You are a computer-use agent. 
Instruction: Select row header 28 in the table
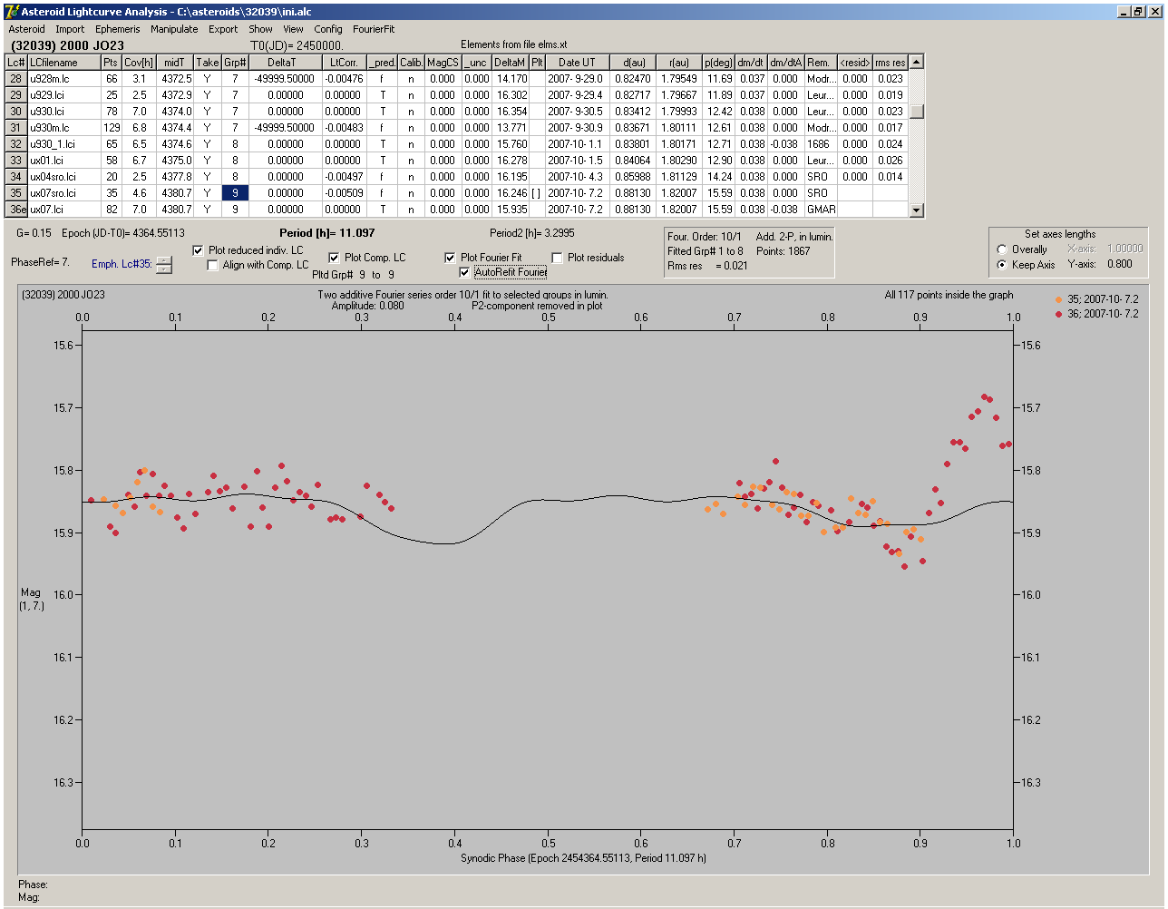(x=15, y=79)
